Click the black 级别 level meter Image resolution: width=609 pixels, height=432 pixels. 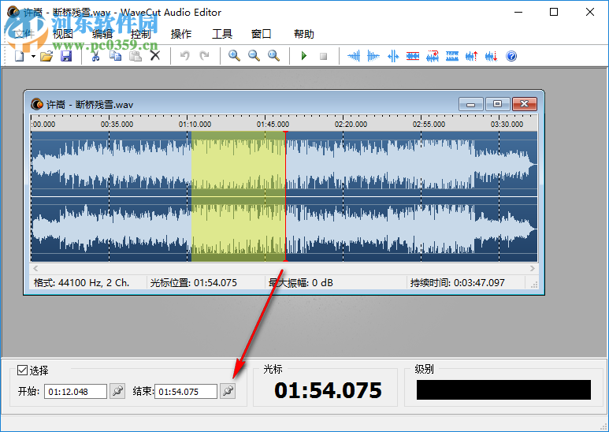[x=503, y=389]
